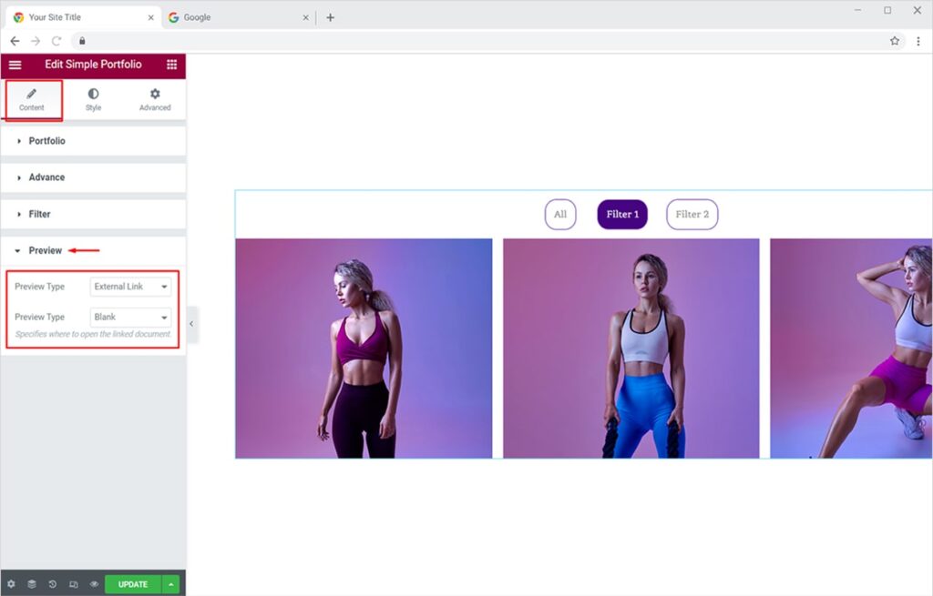Image resolution: width=933 pixels, height=596 pixels.
Task: Click the green UPDATE button
Action: (x=133, y=584)
